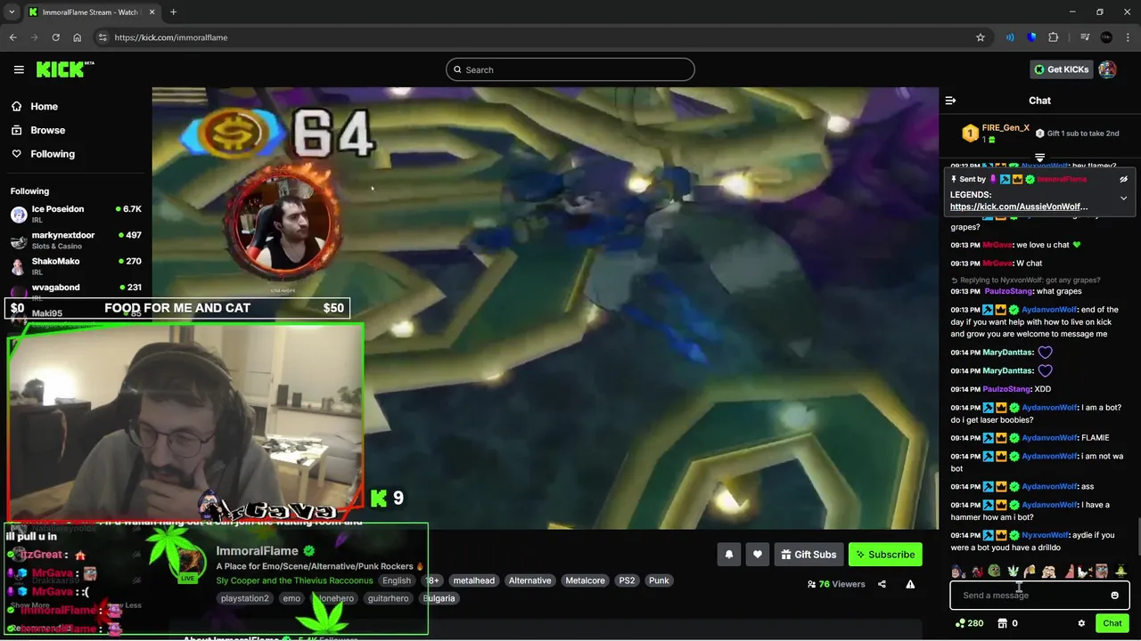Screen dimensions: 1141x641
Task: Click the ImmoralFlame channel name
Action: pos(257,551)
